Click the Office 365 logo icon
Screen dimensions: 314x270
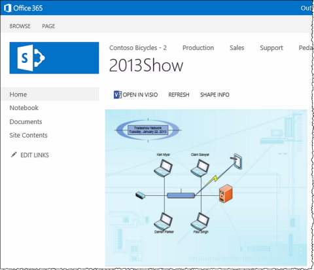pyautogui.click(x=7, y=8)
